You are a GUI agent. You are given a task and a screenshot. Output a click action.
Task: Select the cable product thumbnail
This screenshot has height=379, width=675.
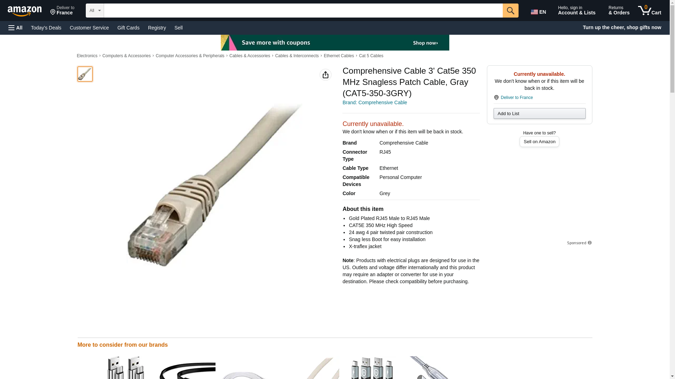85,74
